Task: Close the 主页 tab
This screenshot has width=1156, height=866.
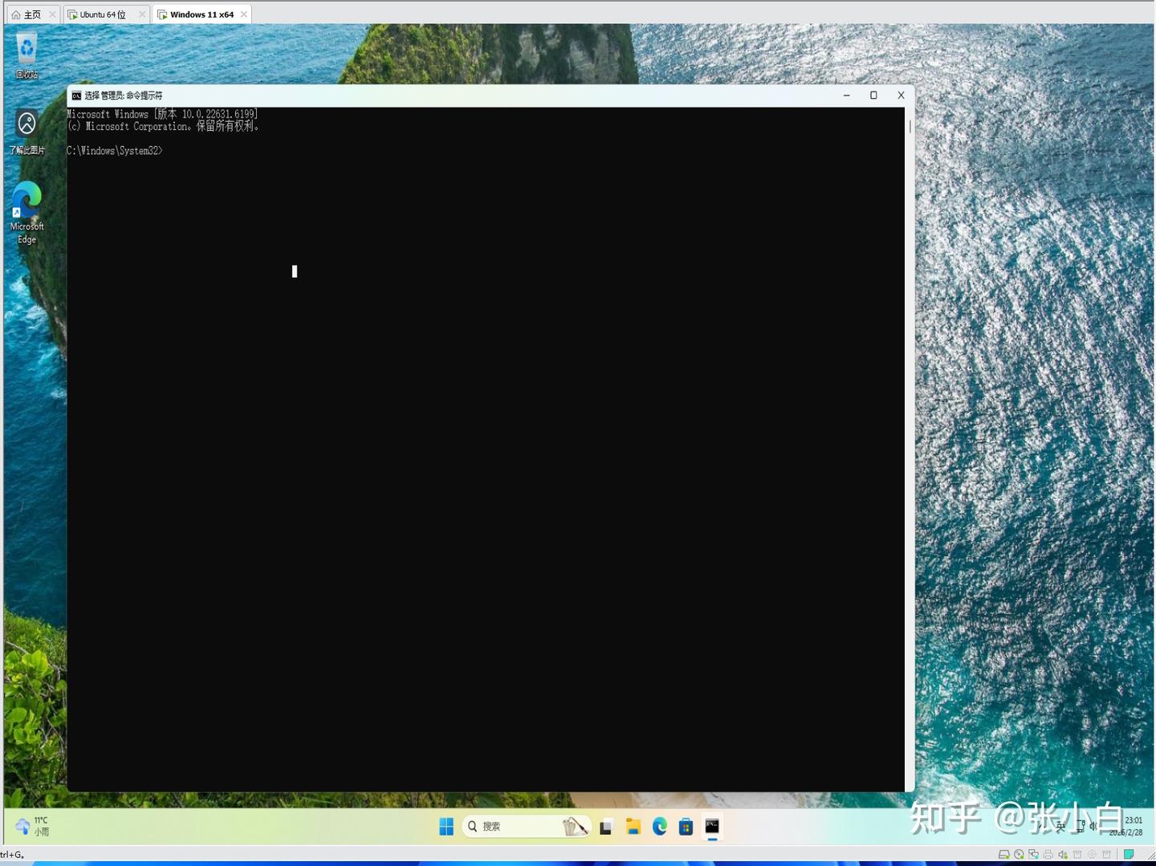Action: 52,14
